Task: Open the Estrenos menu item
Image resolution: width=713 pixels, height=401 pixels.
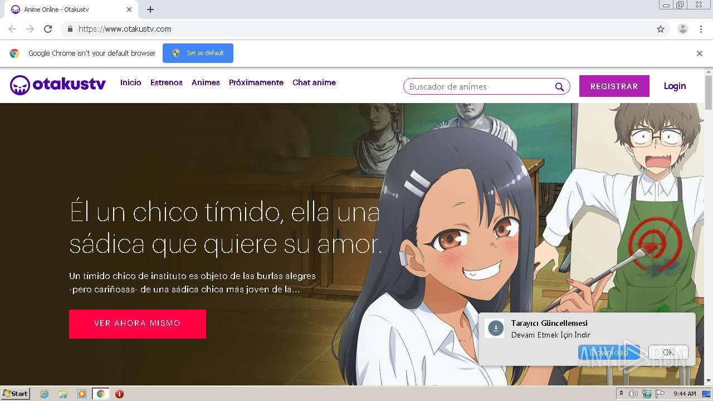Action: (167, 82)
